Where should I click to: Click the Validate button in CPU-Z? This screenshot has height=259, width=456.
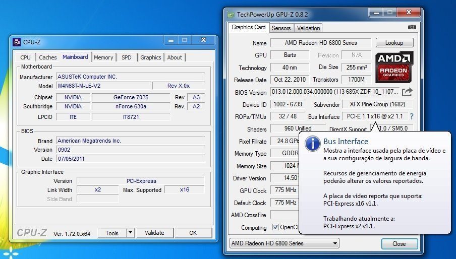(154, 233)
